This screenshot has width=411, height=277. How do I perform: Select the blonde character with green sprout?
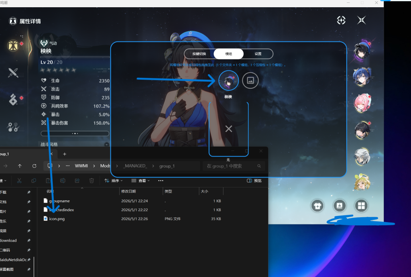362,182
